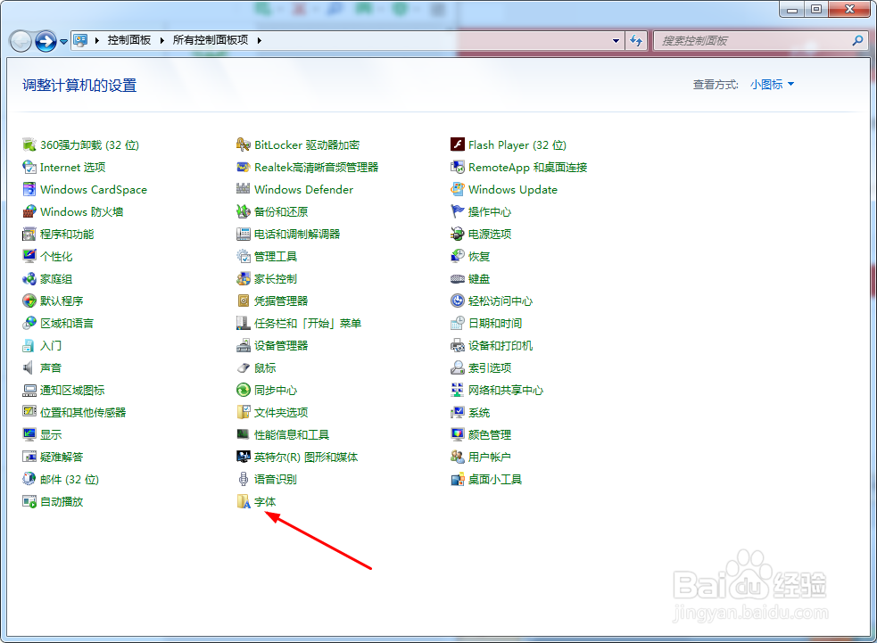
Task: Open 位置和其他传感器 link
Action: [x=83, y=413]
